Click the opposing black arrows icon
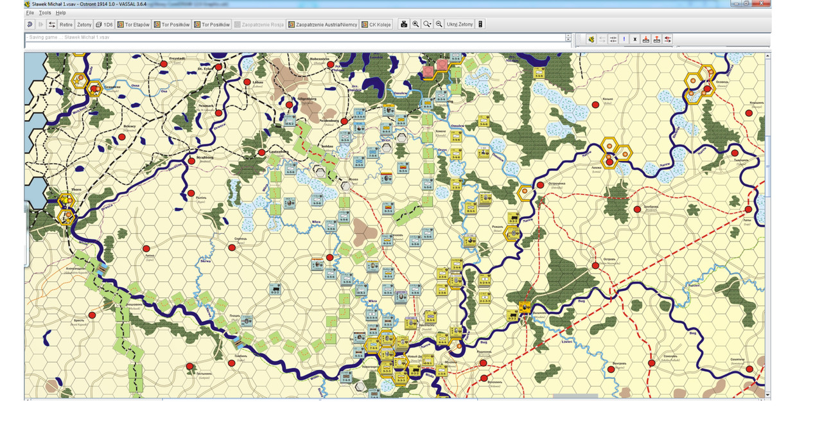Image resolution: width=822 pixels, height=445 pixels. [x=613, y=39]
